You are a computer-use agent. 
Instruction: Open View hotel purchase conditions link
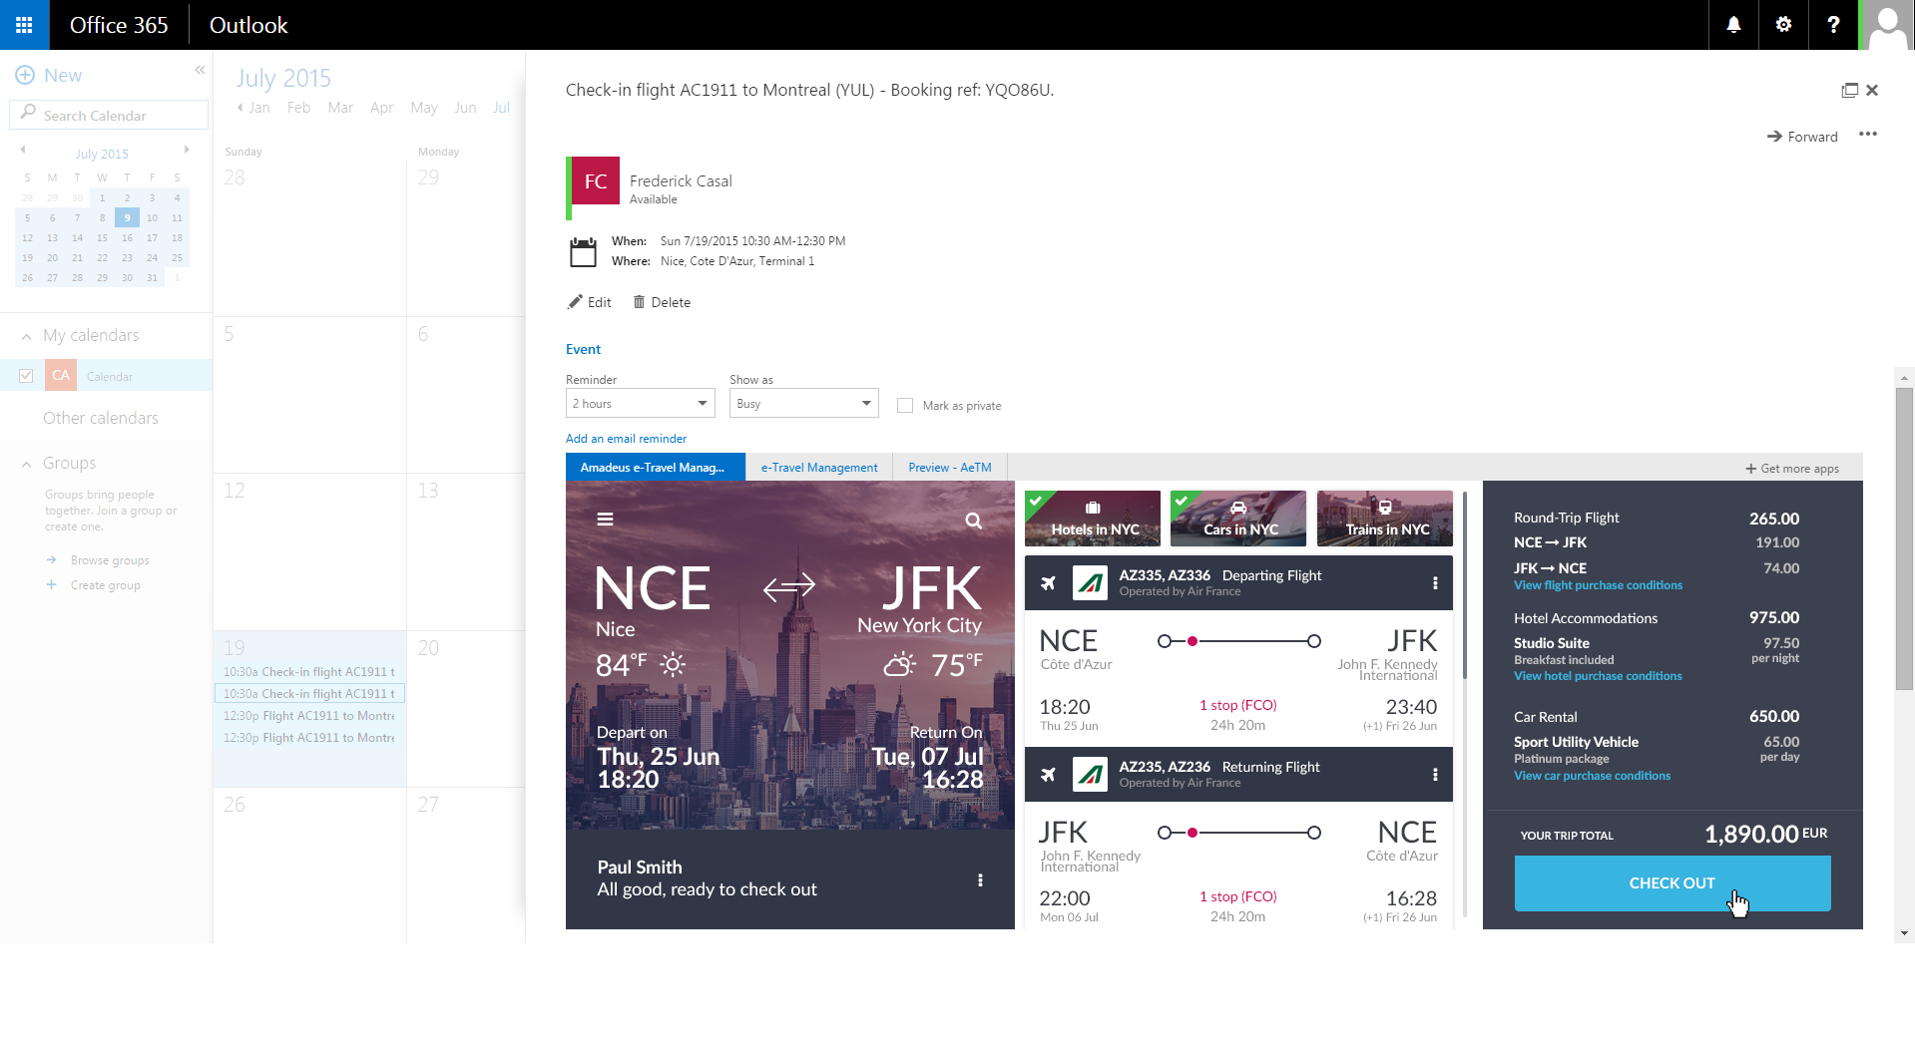1598,676
